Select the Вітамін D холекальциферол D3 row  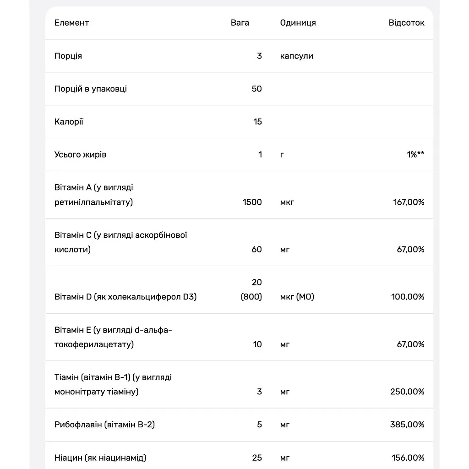click(x=239, y=289)
